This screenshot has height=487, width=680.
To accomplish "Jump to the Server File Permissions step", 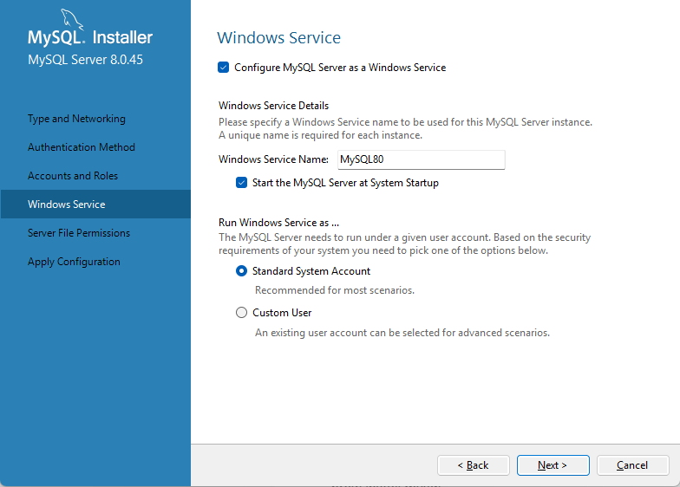I will tap(79, 233).
